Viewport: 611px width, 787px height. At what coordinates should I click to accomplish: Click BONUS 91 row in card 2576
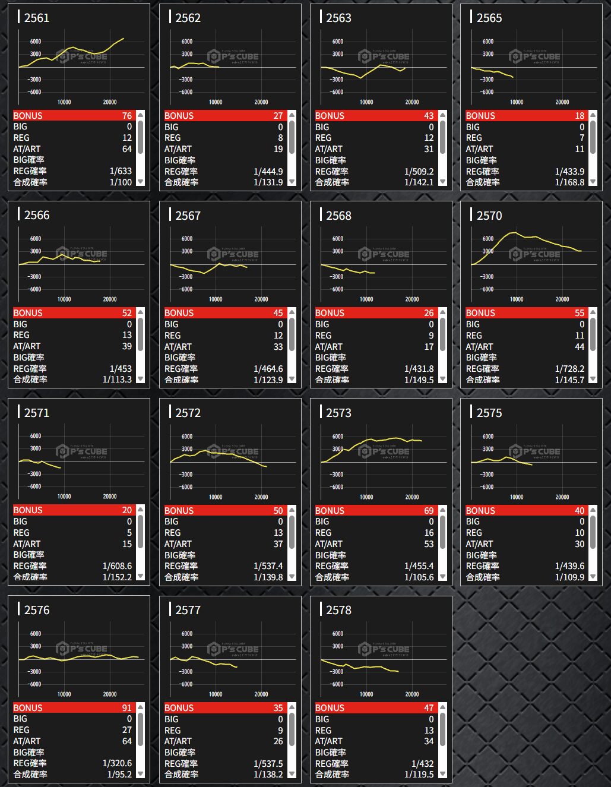click(74, 707)
